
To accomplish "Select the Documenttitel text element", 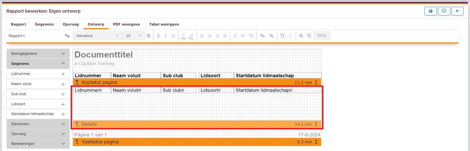I will [x=103, y=55].
